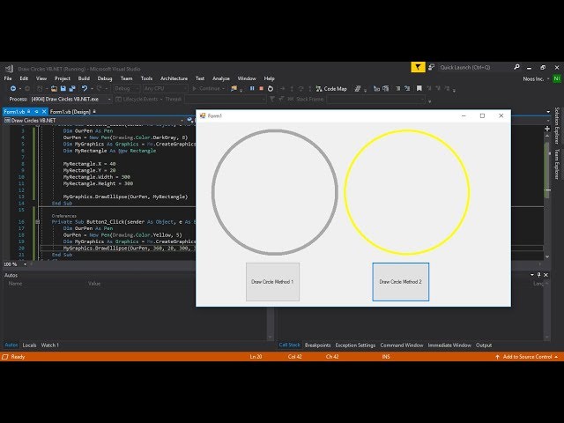Open the File menu
The height and width of the screenshot is (423, 564).
[x=8, y=78]
